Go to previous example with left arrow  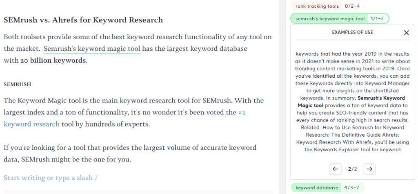click(336, 169)
